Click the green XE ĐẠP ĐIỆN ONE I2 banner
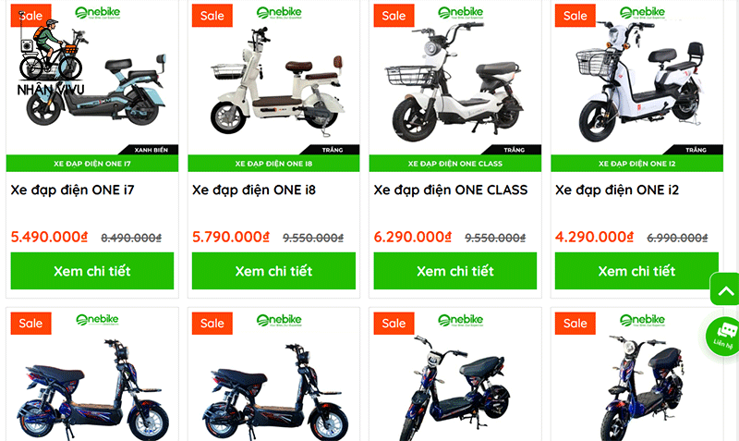The height and width of the screenshot is (441, 739). (636, 164)
